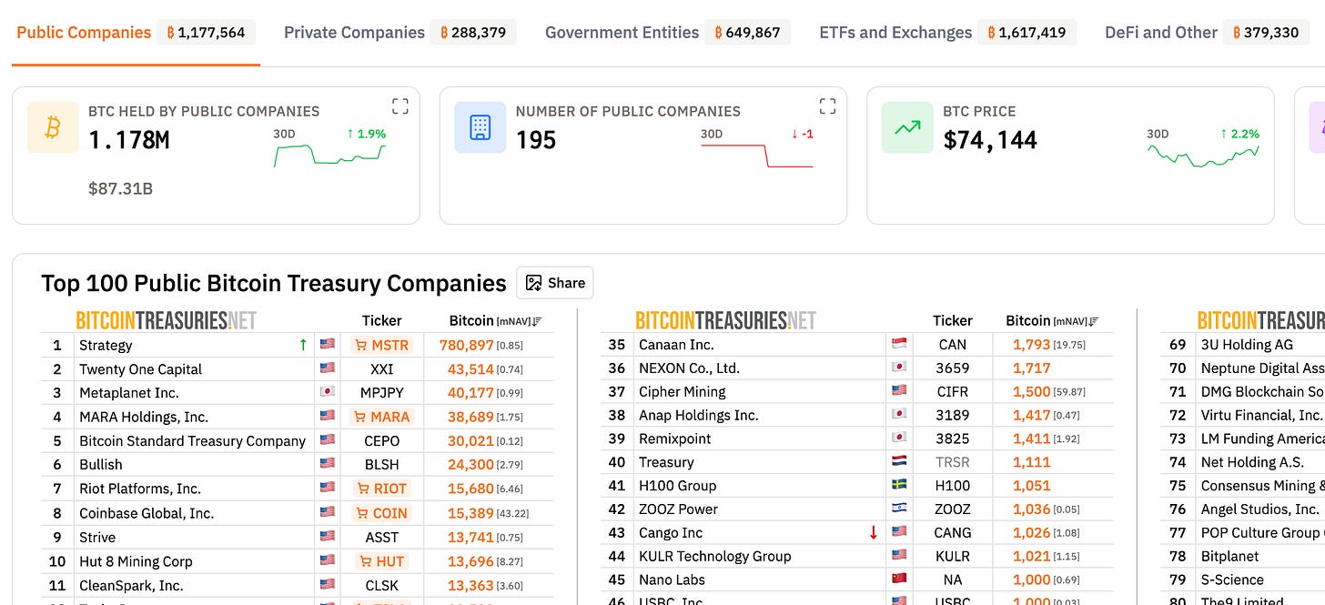Screen dimensions: 1325x605
Task: Click the Netherlands flag beside Treasury
Action: pos(899,462)
